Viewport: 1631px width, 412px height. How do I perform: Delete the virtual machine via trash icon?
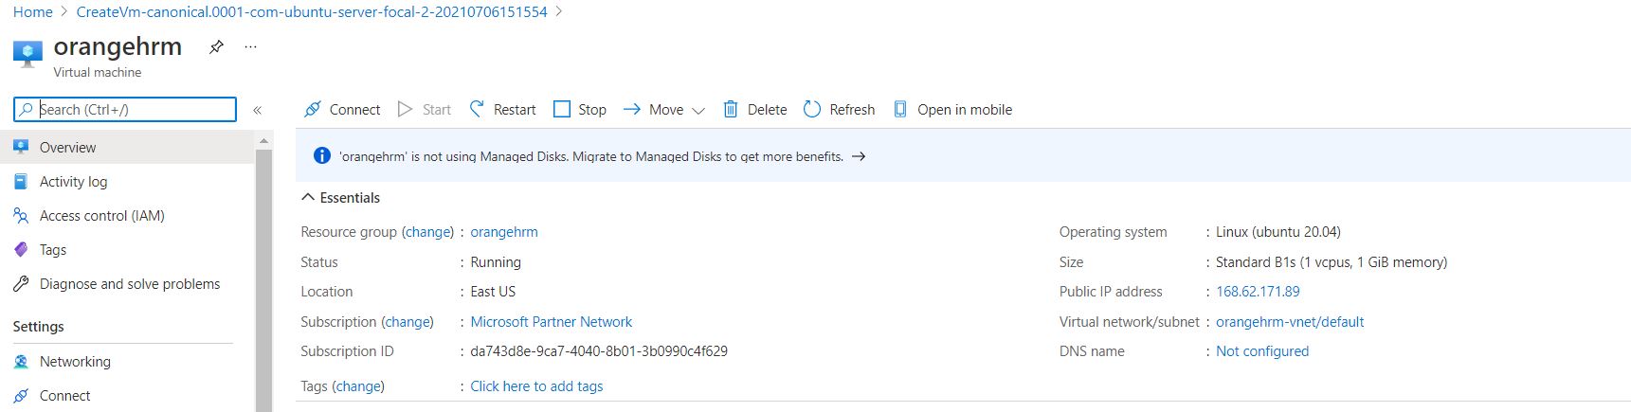pyautogui.click(x=731, y=109)
